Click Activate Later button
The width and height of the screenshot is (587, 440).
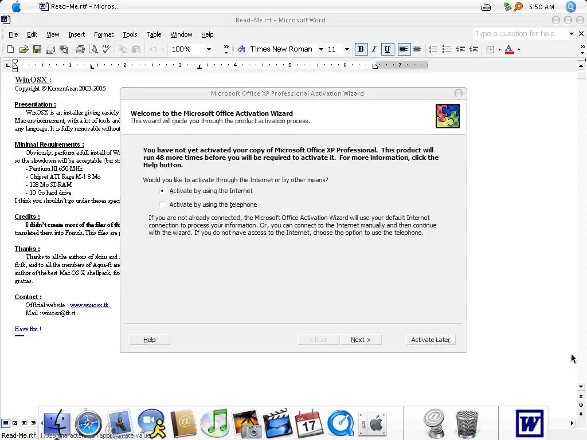pos(431,340)
